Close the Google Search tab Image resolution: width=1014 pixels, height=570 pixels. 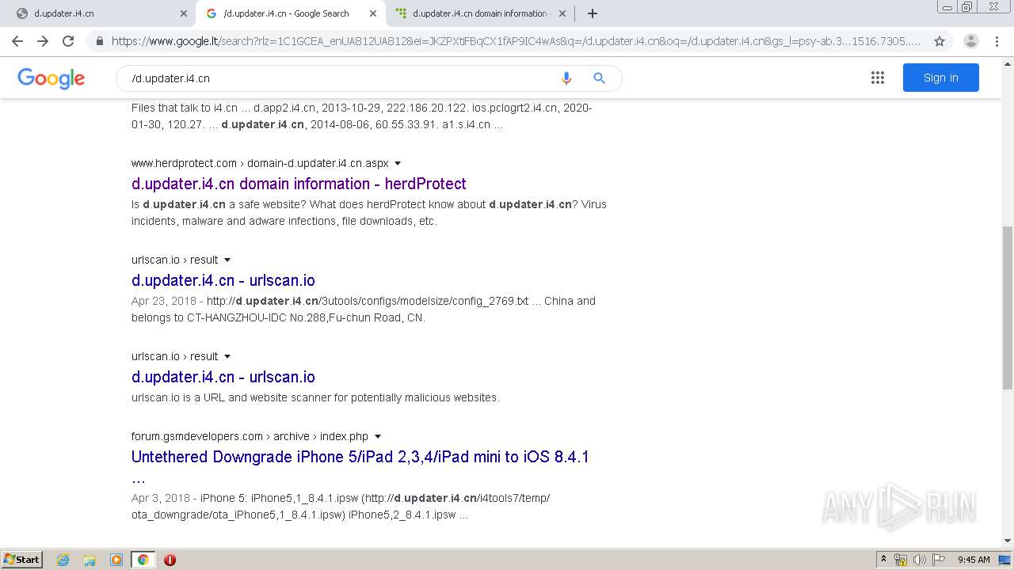click(373, 13)
